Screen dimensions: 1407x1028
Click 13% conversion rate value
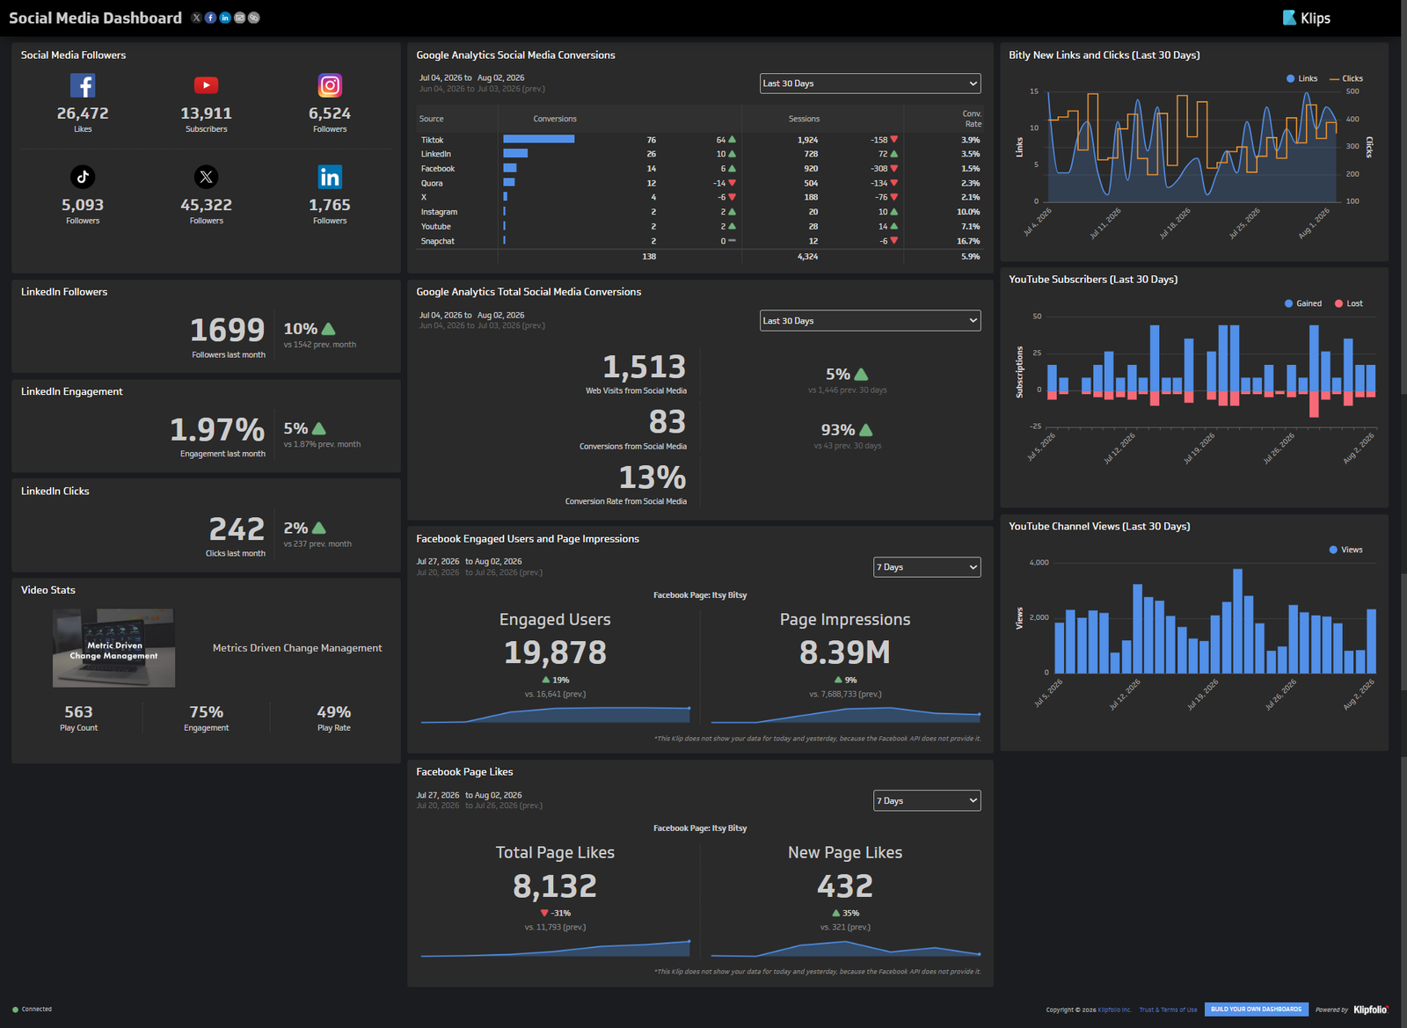652,478
